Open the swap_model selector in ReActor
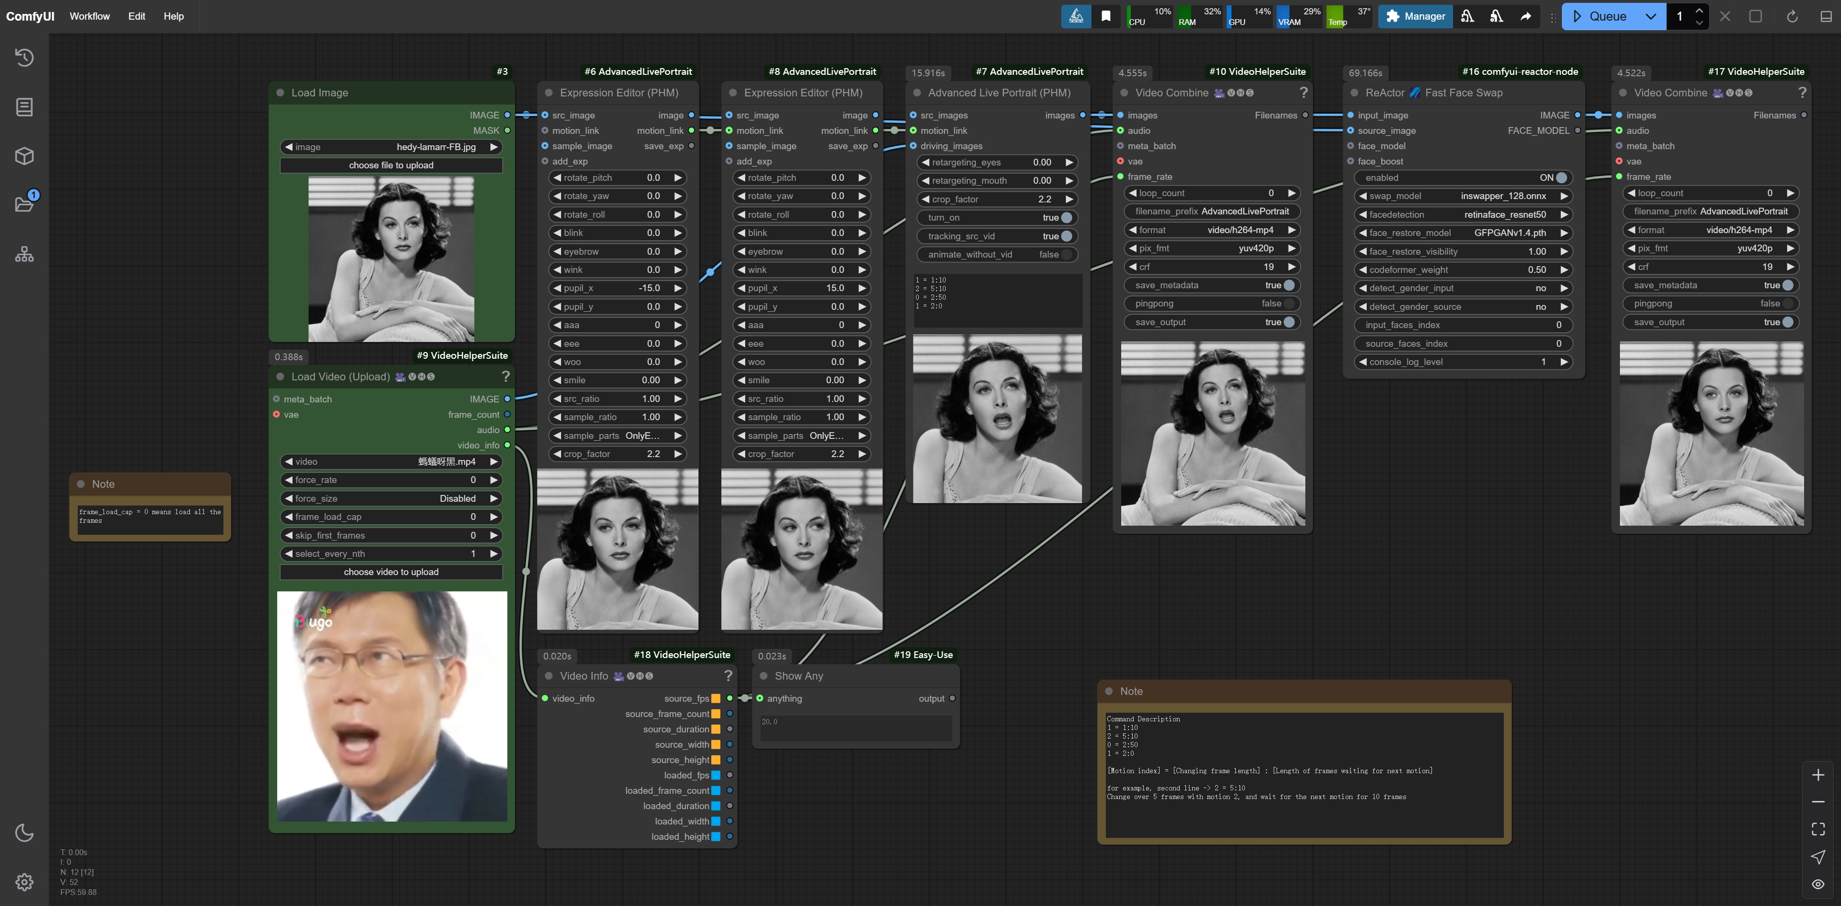Screen dimensions: 1841x906 click(1501, 196)
